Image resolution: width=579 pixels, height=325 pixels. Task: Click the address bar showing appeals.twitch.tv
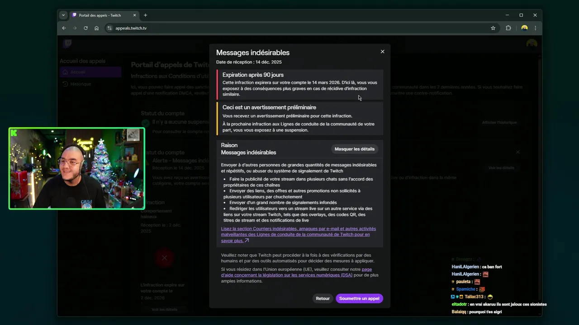(x=301, y=28)
